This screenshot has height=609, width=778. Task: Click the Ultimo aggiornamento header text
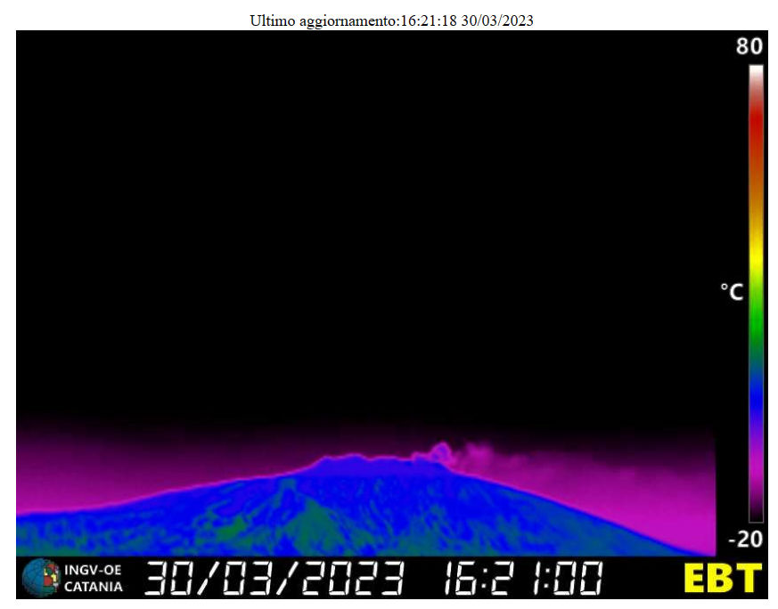(391, 20)
